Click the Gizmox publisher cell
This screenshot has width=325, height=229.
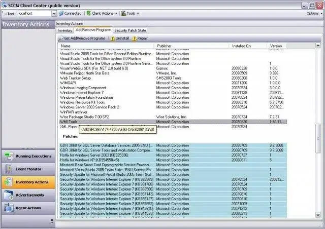[162, 68]
